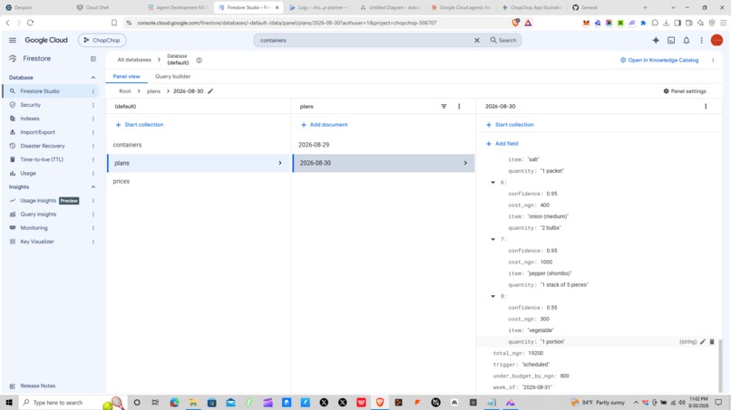Click the total_ngn 19200 field

click(x=518, y=353)
